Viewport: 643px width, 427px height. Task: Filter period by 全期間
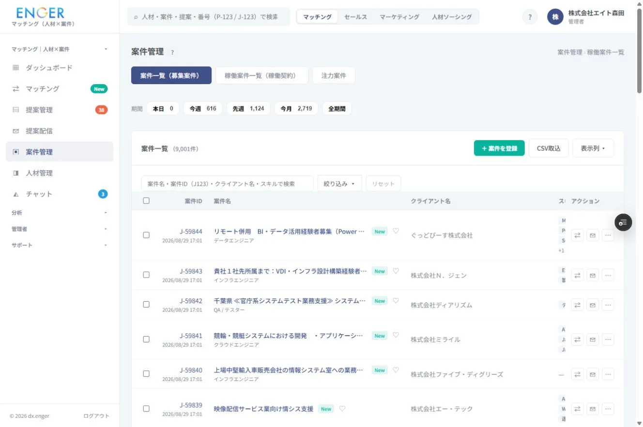click(x=337, y=109)
